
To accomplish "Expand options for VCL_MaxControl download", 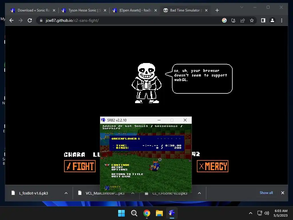I will click(133, 193).
